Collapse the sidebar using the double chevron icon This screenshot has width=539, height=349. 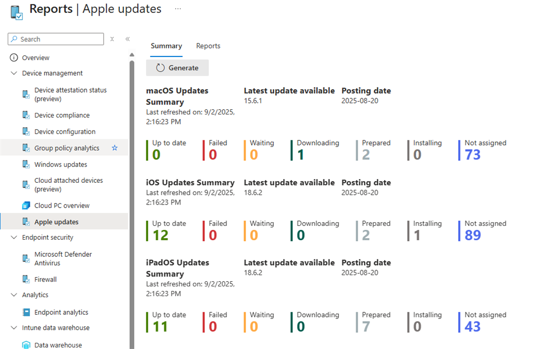(127, 39)
